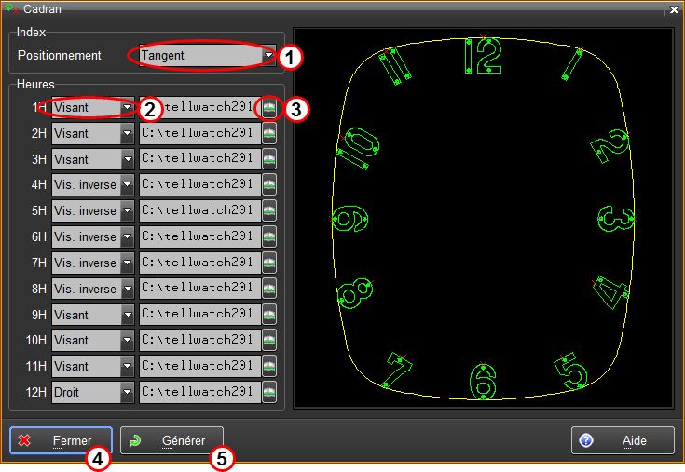Screen dimensions: 685x472
Task: Open help with the Aide button
Action: coord(623,441)
